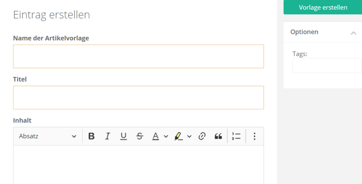Click the Vorlage erstellen button

[x=323, y=7]
